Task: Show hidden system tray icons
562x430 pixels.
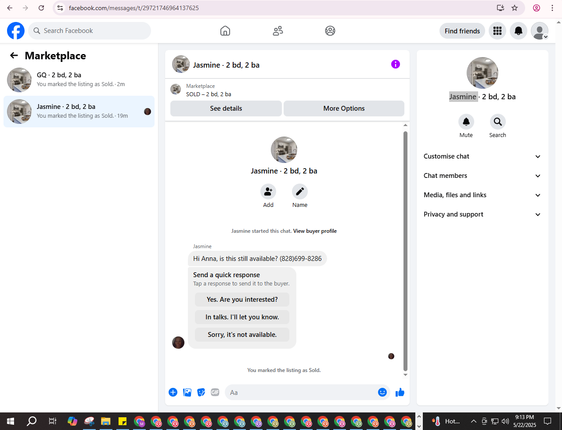Action: 474,421
